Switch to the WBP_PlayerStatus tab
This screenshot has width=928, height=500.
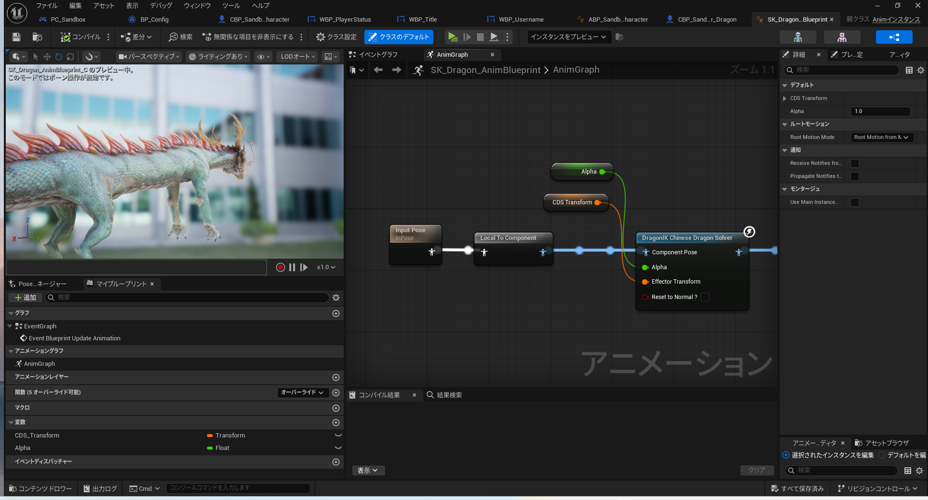[345, 20]
